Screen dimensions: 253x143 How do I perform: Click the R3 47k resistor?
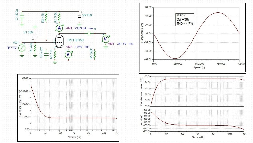click(35, 48)
